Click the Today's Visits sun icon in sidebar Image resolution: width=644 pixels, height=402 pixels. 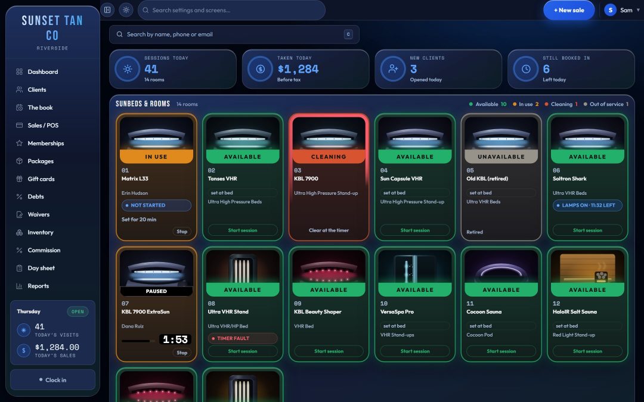(23, 330)
